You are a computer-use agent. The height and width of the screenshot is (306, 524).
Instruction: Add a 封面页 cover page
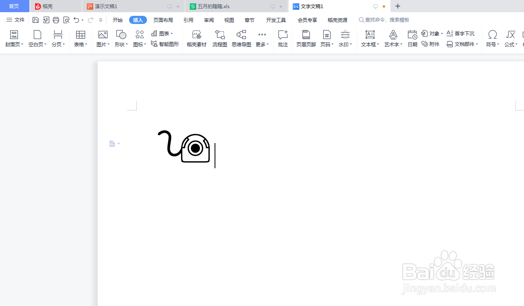click(13, 39)
